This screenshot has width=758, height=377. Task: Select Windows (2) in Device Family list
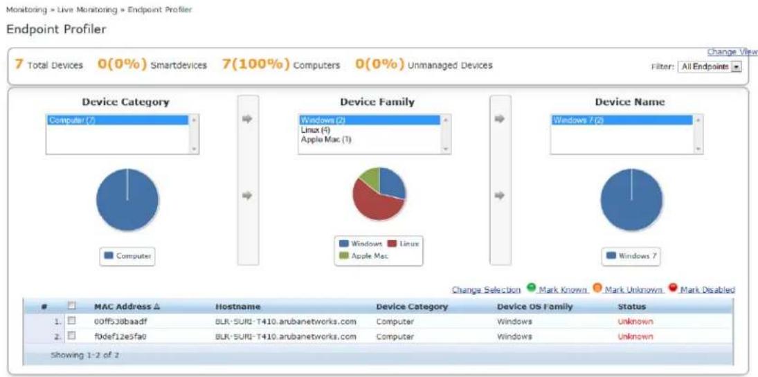pyautogui.click(x=370, y=120)
